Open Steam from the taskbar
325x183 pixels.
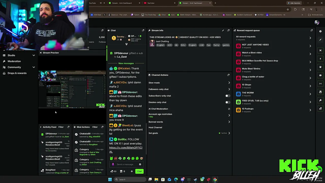tap(196, 179)
